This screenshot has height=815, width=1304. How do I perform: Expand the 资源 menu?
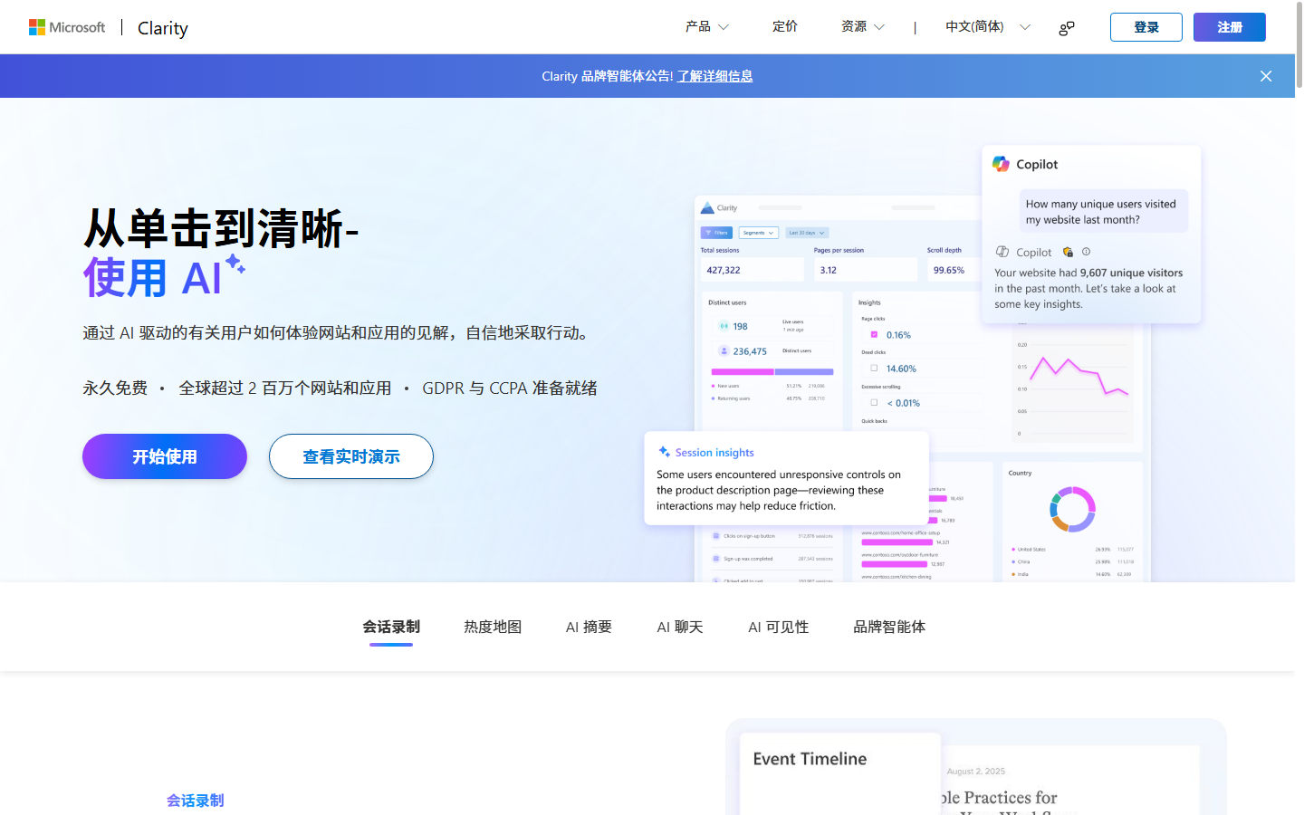tap(862, 27)
